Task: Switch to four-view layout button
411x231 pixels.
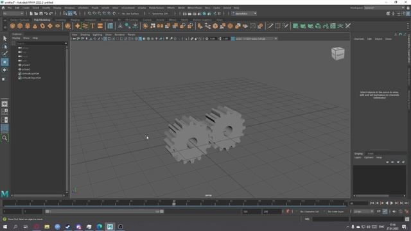Action: coord(4,112)
